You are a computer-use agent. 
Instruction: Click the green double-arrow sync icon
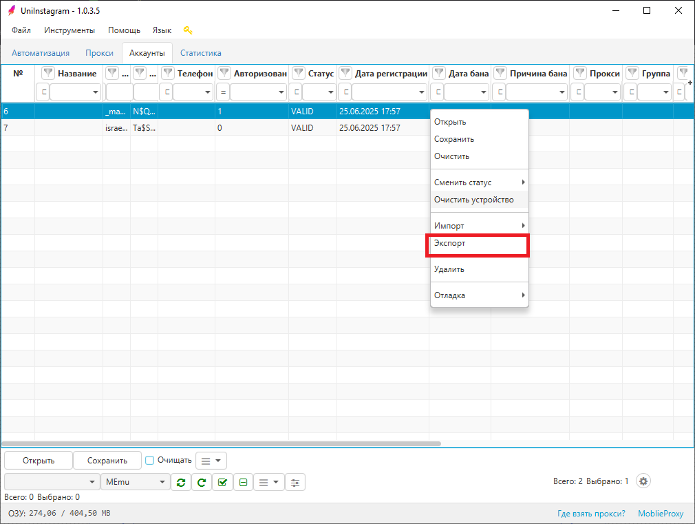(180, 483)
